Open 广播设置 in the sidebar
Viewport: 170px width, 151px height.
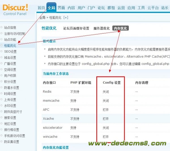(x=10, y=63)
